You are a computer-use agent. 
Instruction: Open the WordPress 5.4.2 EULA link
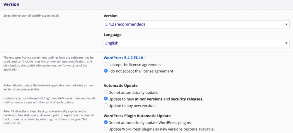tap(123, 58)
